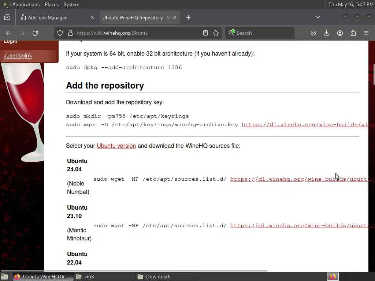
Task: Go back to previous page
Action: tap(9, 33)
